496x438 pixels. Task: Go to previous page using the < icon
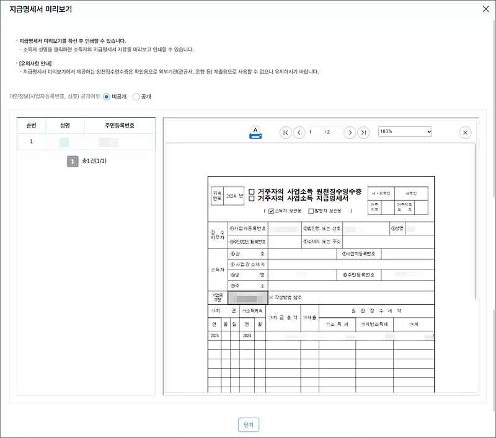click(298, 132)
